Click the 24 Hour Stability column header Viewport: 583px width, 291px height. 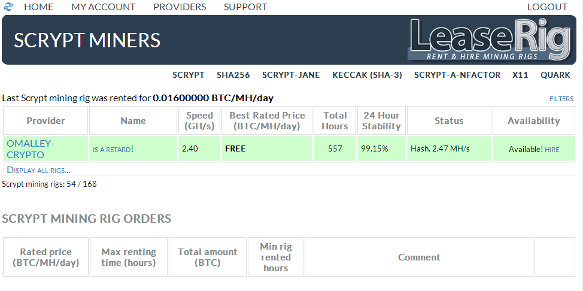pos(381,120)
